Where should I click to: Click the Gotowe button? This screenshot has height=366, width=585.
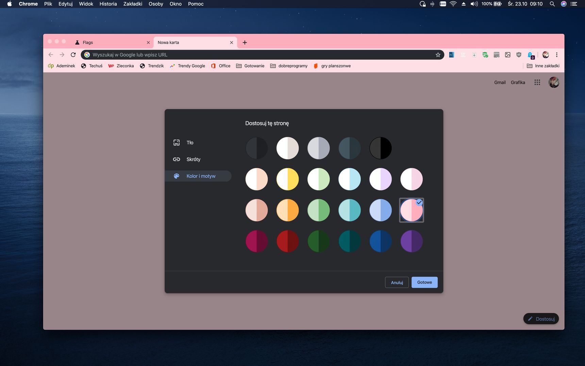coord(424,282)
